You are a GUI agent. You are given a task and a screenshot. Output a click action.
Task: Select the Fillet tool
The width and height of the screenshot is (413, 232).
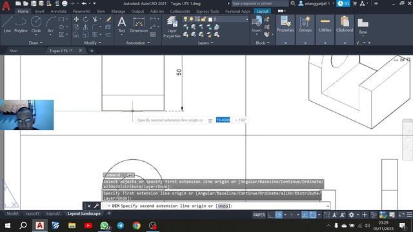(95, 27)
